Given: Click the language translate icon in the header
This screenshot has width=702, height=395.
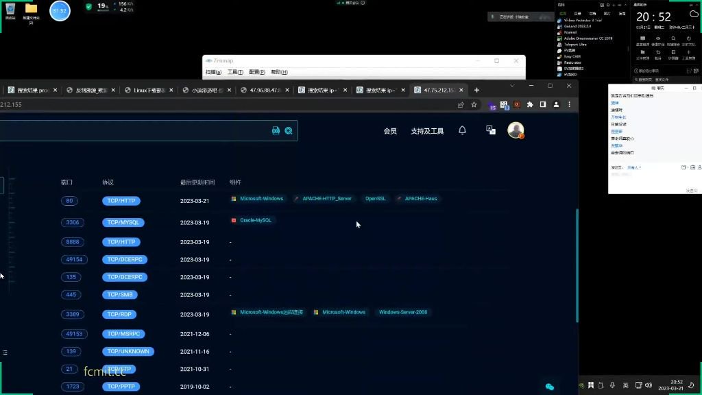Looking at the screenshot, I should pos(491,130).
